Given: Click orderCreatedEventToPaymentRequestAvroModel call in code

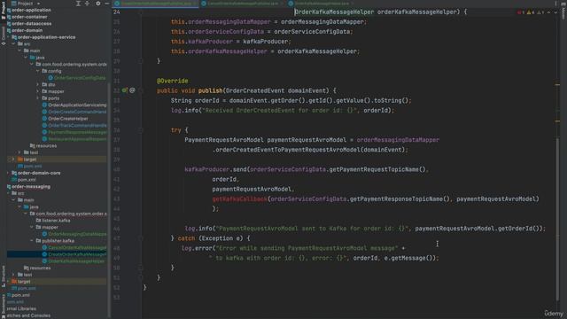Looking at the screenshot, I should coord(288,150).
